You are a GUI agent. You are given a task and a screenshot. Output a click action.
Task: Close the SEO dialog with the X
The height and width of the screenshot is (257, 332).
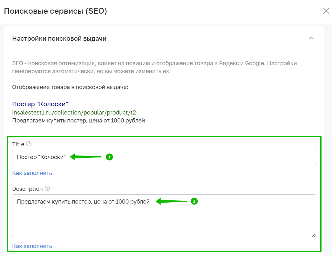tap(326, 11)
